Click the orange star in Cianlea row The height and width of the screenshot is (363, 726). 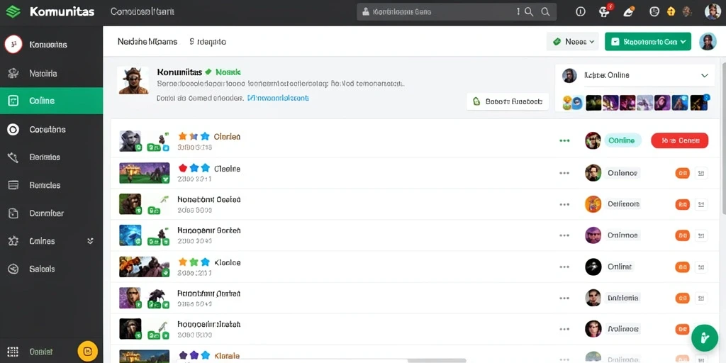click(182, 136)
